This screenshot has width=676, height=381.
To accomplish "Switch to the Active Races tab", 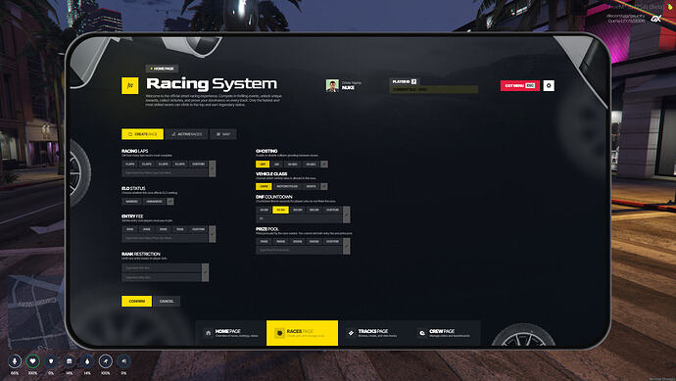I will 187,134.
